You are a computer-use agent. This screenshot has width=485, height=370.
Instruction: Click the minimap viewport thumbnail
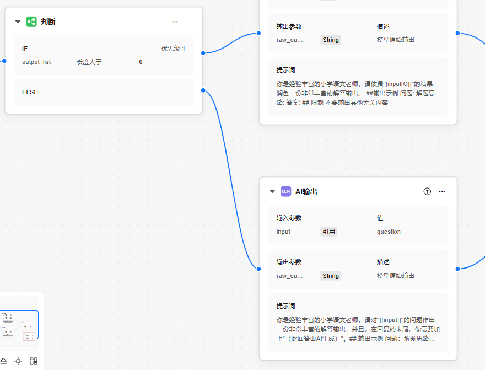coord(20,324)
